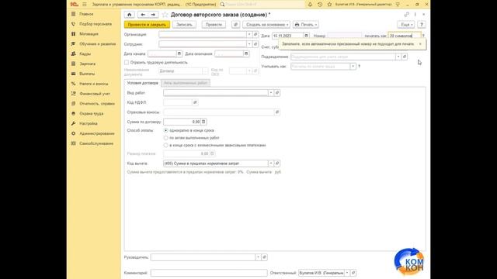Viewport: 497px width, 279px height.
Task: Open the Главное section in the sidebar
Action: tap(86, 14)
